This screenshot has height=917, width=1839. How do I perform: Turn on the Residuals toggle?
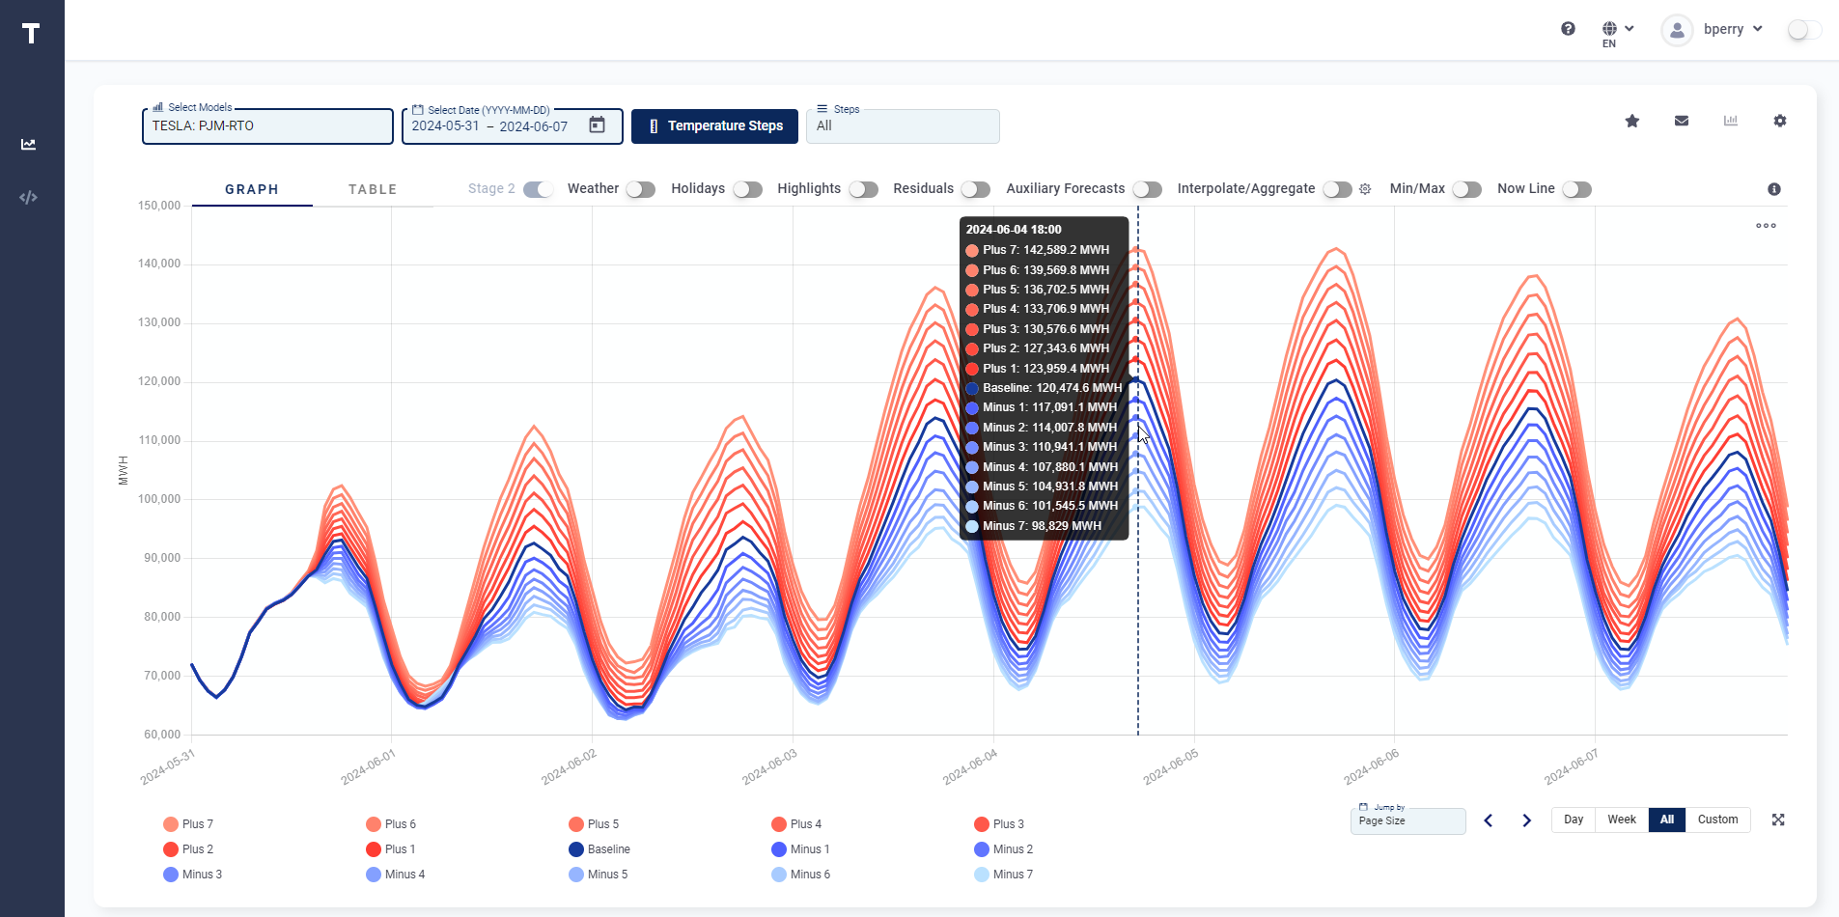tap(976, 189)
